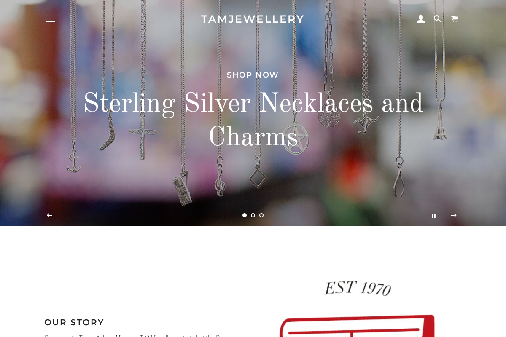Select slide indicator dot one
Screen dimensions: 506x337
(245, 215)
